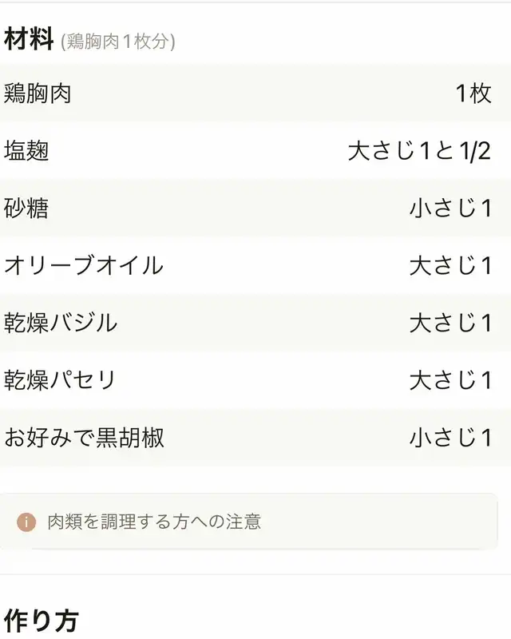Click the (鶏胸肉1枚分) serving note
511x639 pixels.
(117, 42)
